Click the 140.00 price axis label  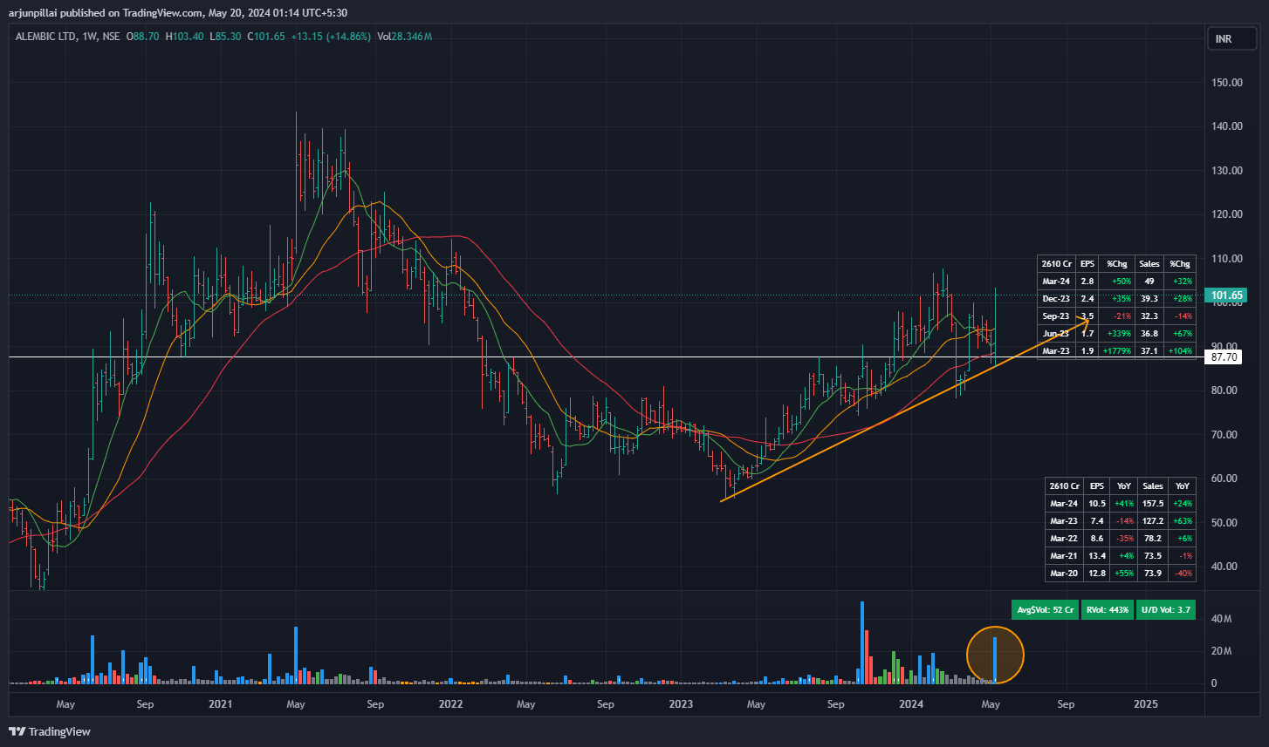pyautogui.click(x=1227, y=126)
